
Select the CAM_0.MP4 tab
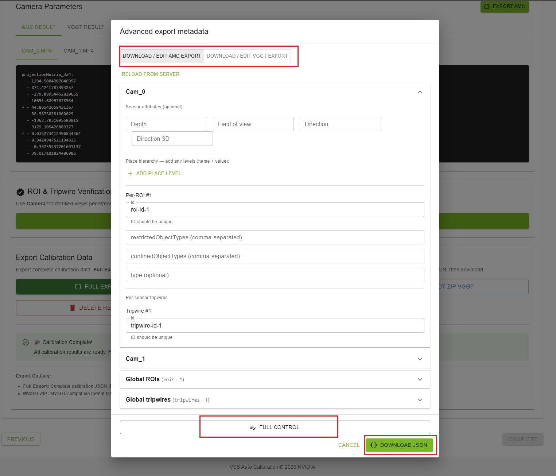tap(37, 51)
